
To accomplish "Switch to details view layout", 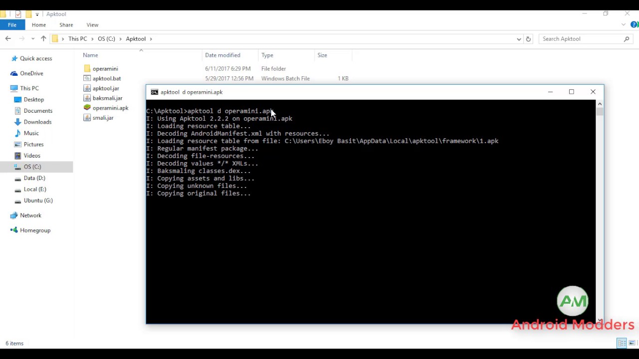I will coord(622,343).
